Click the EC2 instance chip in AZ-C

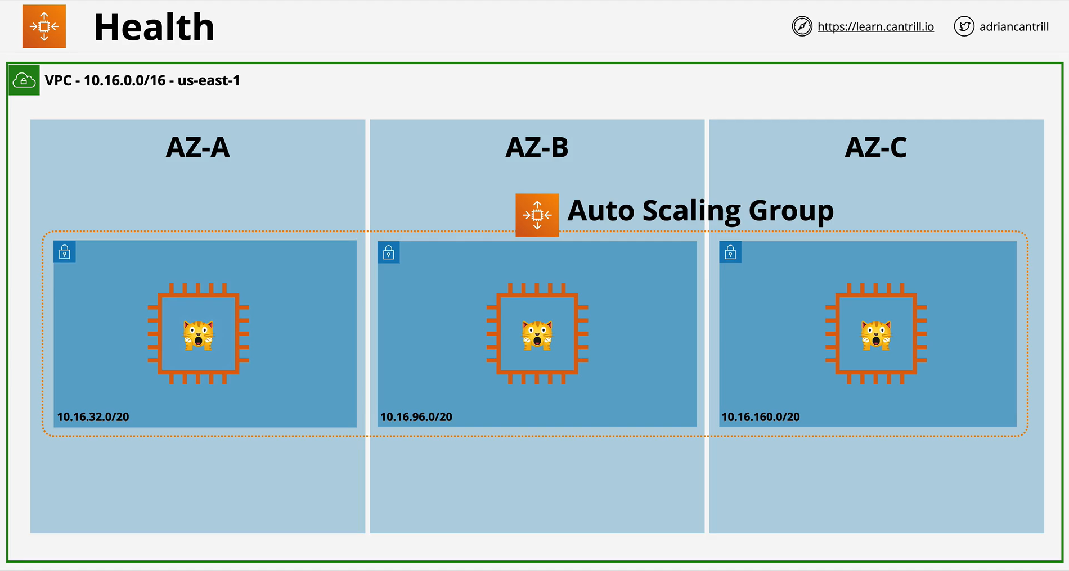(876, 334)
